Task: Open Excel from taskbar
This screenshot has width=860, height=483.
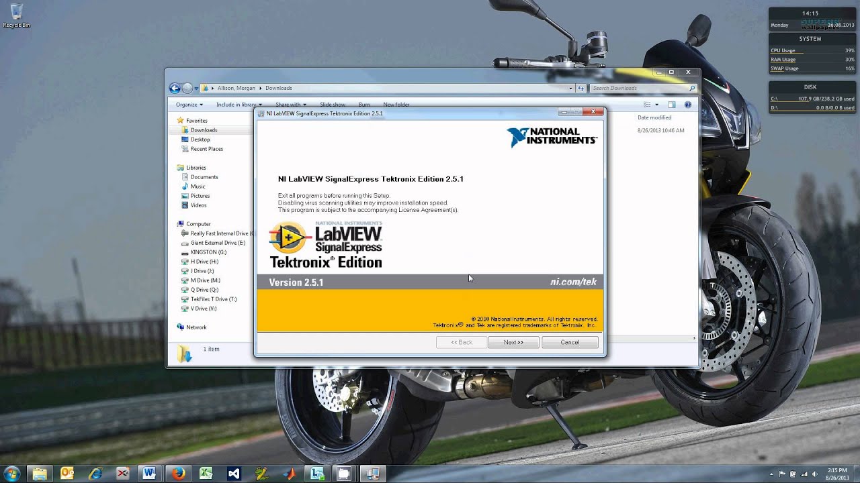Action: tap(206, 474)
